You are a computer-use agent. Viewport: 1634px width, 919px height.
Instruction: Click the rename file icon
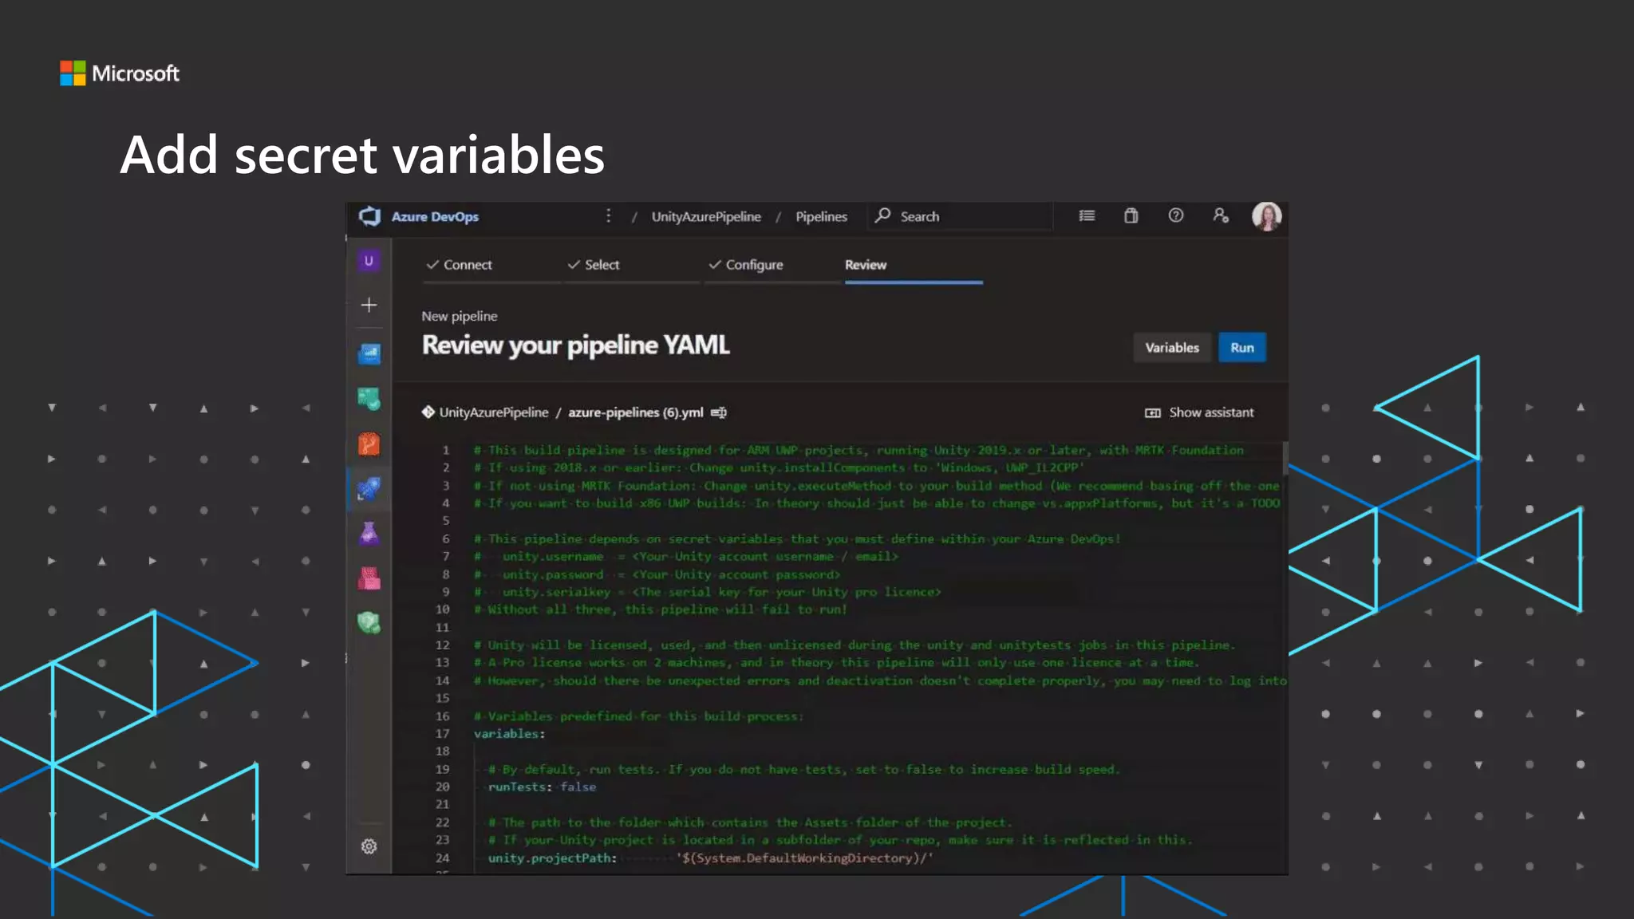click(719, 412)
